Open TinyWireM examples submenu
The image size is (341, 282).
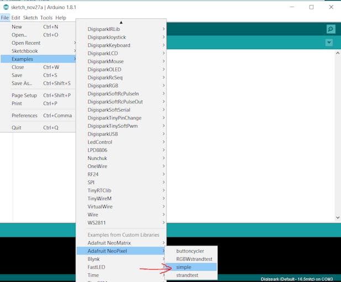tap(121, 199)
